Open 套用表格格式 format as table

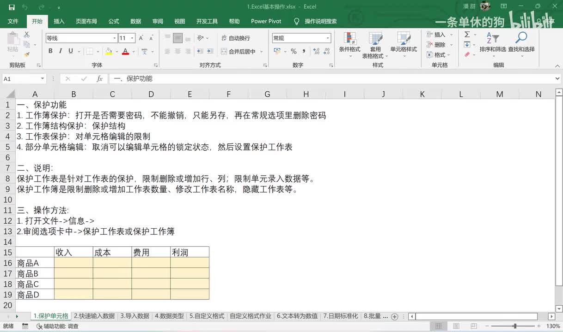click(x=375, y=45)
